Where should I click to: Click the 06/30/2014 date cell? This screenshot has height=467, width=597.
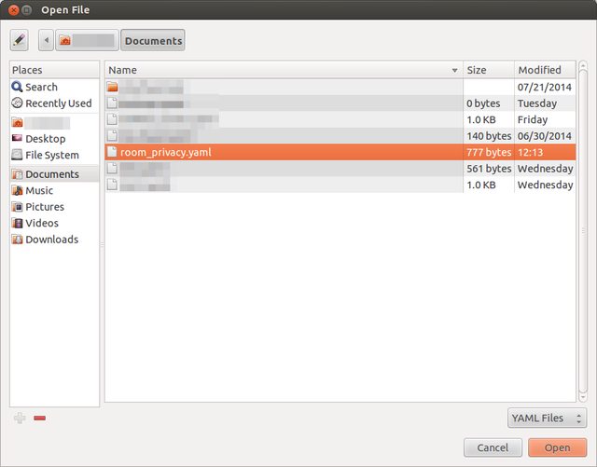(545, 136)
